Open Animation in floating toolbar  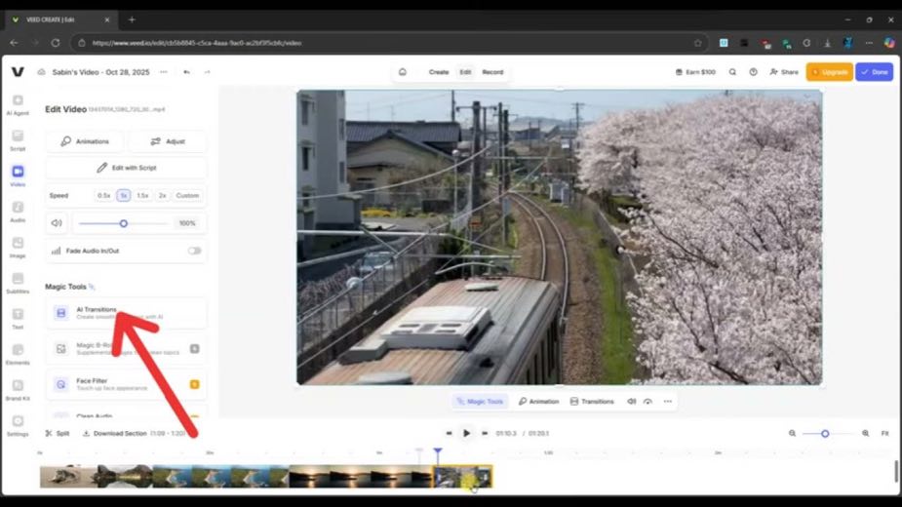pyautogui.click(x=538, y=401)
